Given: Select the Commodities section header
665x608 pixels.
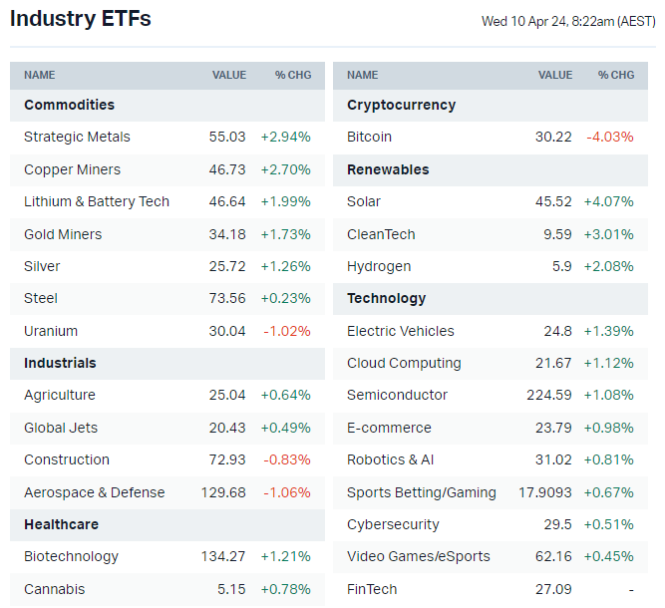Looking at the screenshot, I should point(69,105).
